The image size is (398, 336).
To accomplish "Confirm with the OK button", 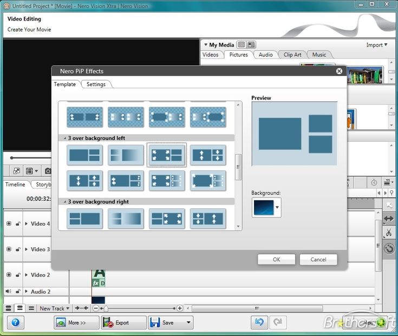I will click(276, 259).
